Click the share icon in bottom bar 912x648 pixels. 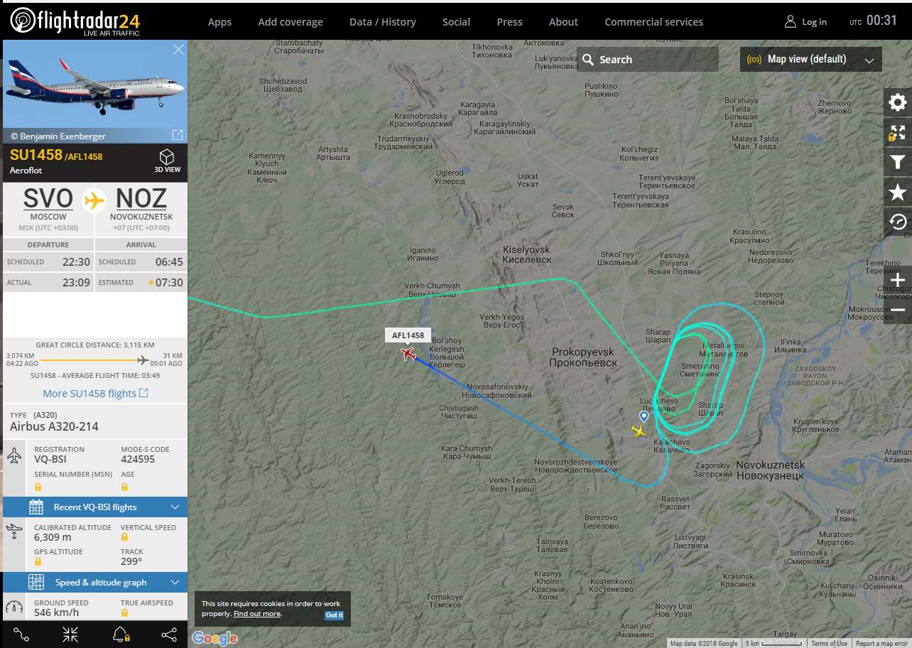pyautogui.click(x=169, y=634)
